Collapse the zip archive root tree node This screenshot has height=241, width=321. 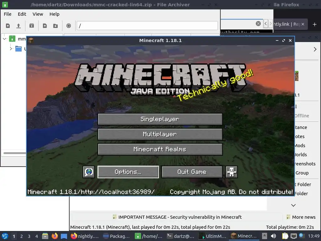4,39
